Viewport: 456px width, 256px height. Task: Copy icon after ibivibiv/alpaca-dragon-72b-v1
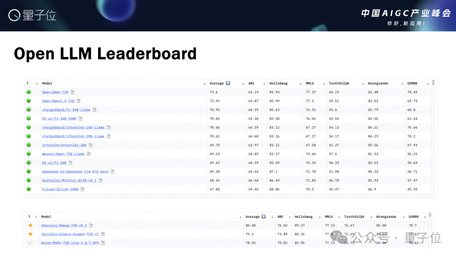[x=103, y=234]
